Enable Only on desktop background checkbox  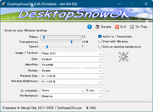pyautogui.click(x=100, y=47)
